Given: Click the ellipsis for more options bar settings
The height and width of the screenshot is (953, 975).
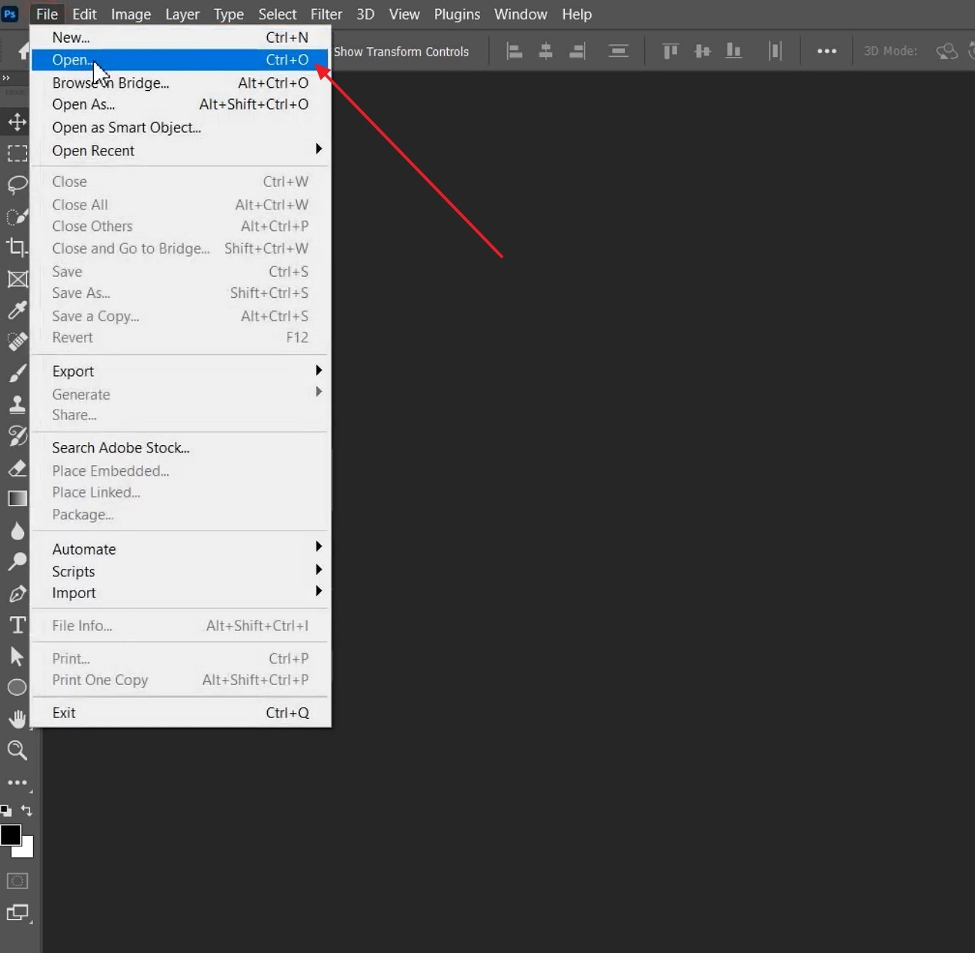Looking at the screenshot, I should click(826, 50).
